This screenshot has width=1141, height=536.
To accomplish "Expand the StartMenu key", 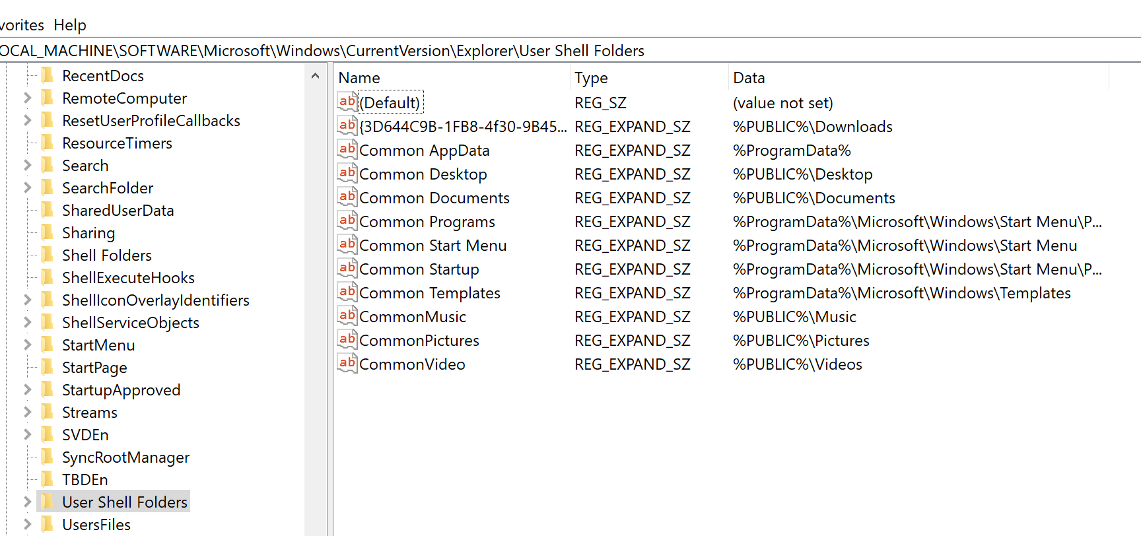I will [x=27, y=345].
